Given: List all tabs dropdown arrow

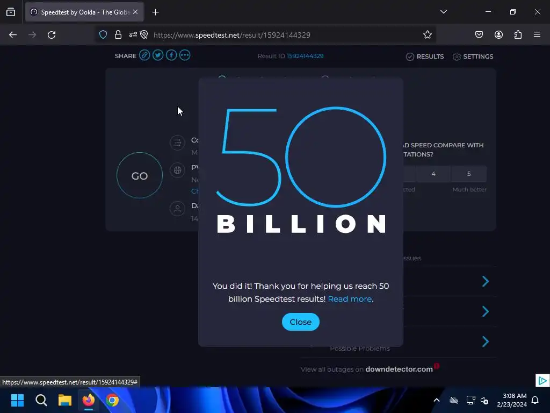Looking at the screenshot, I should point(443,12).
